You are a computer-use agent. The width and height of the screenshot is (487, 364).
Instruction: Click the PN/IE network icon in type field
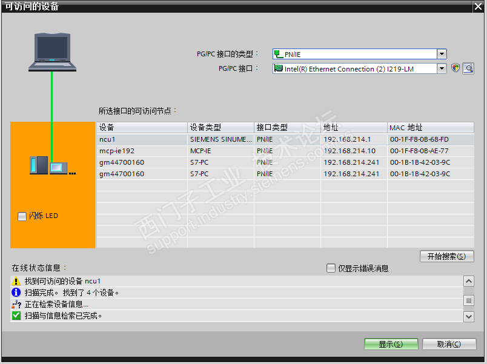click(279, 55)
